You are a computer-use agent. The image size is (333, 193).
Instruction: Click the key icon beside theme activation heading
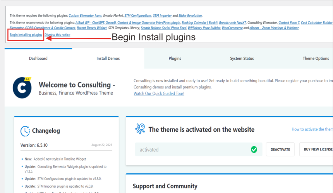140,129
